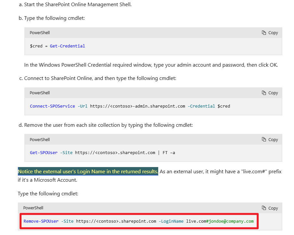Click the copy icon of Get-Credential block
Image resolution: width=294 pixels, height=235 pixels.
tap(264, 33)
